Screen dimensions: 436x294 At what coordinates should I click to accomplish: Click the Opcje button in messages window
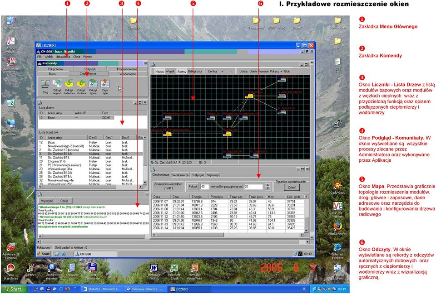click(64, 201)
